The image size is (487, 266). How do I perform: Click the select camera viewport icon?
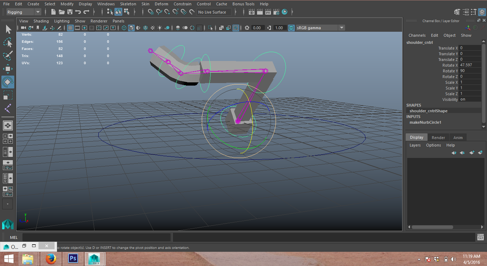(x=24, y=28)
